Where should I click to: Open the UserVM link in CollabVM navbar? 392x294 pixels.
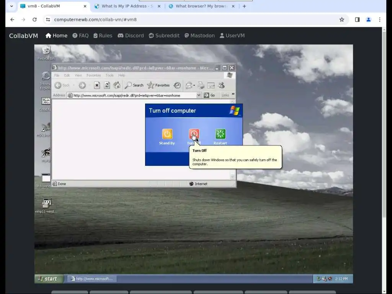coord(232,36)
